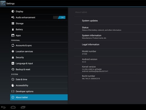Tap Android version 4.0.3 row
The width and height of the screenshot is (146, 110).
pyautogui.click(x=110, y=60)
